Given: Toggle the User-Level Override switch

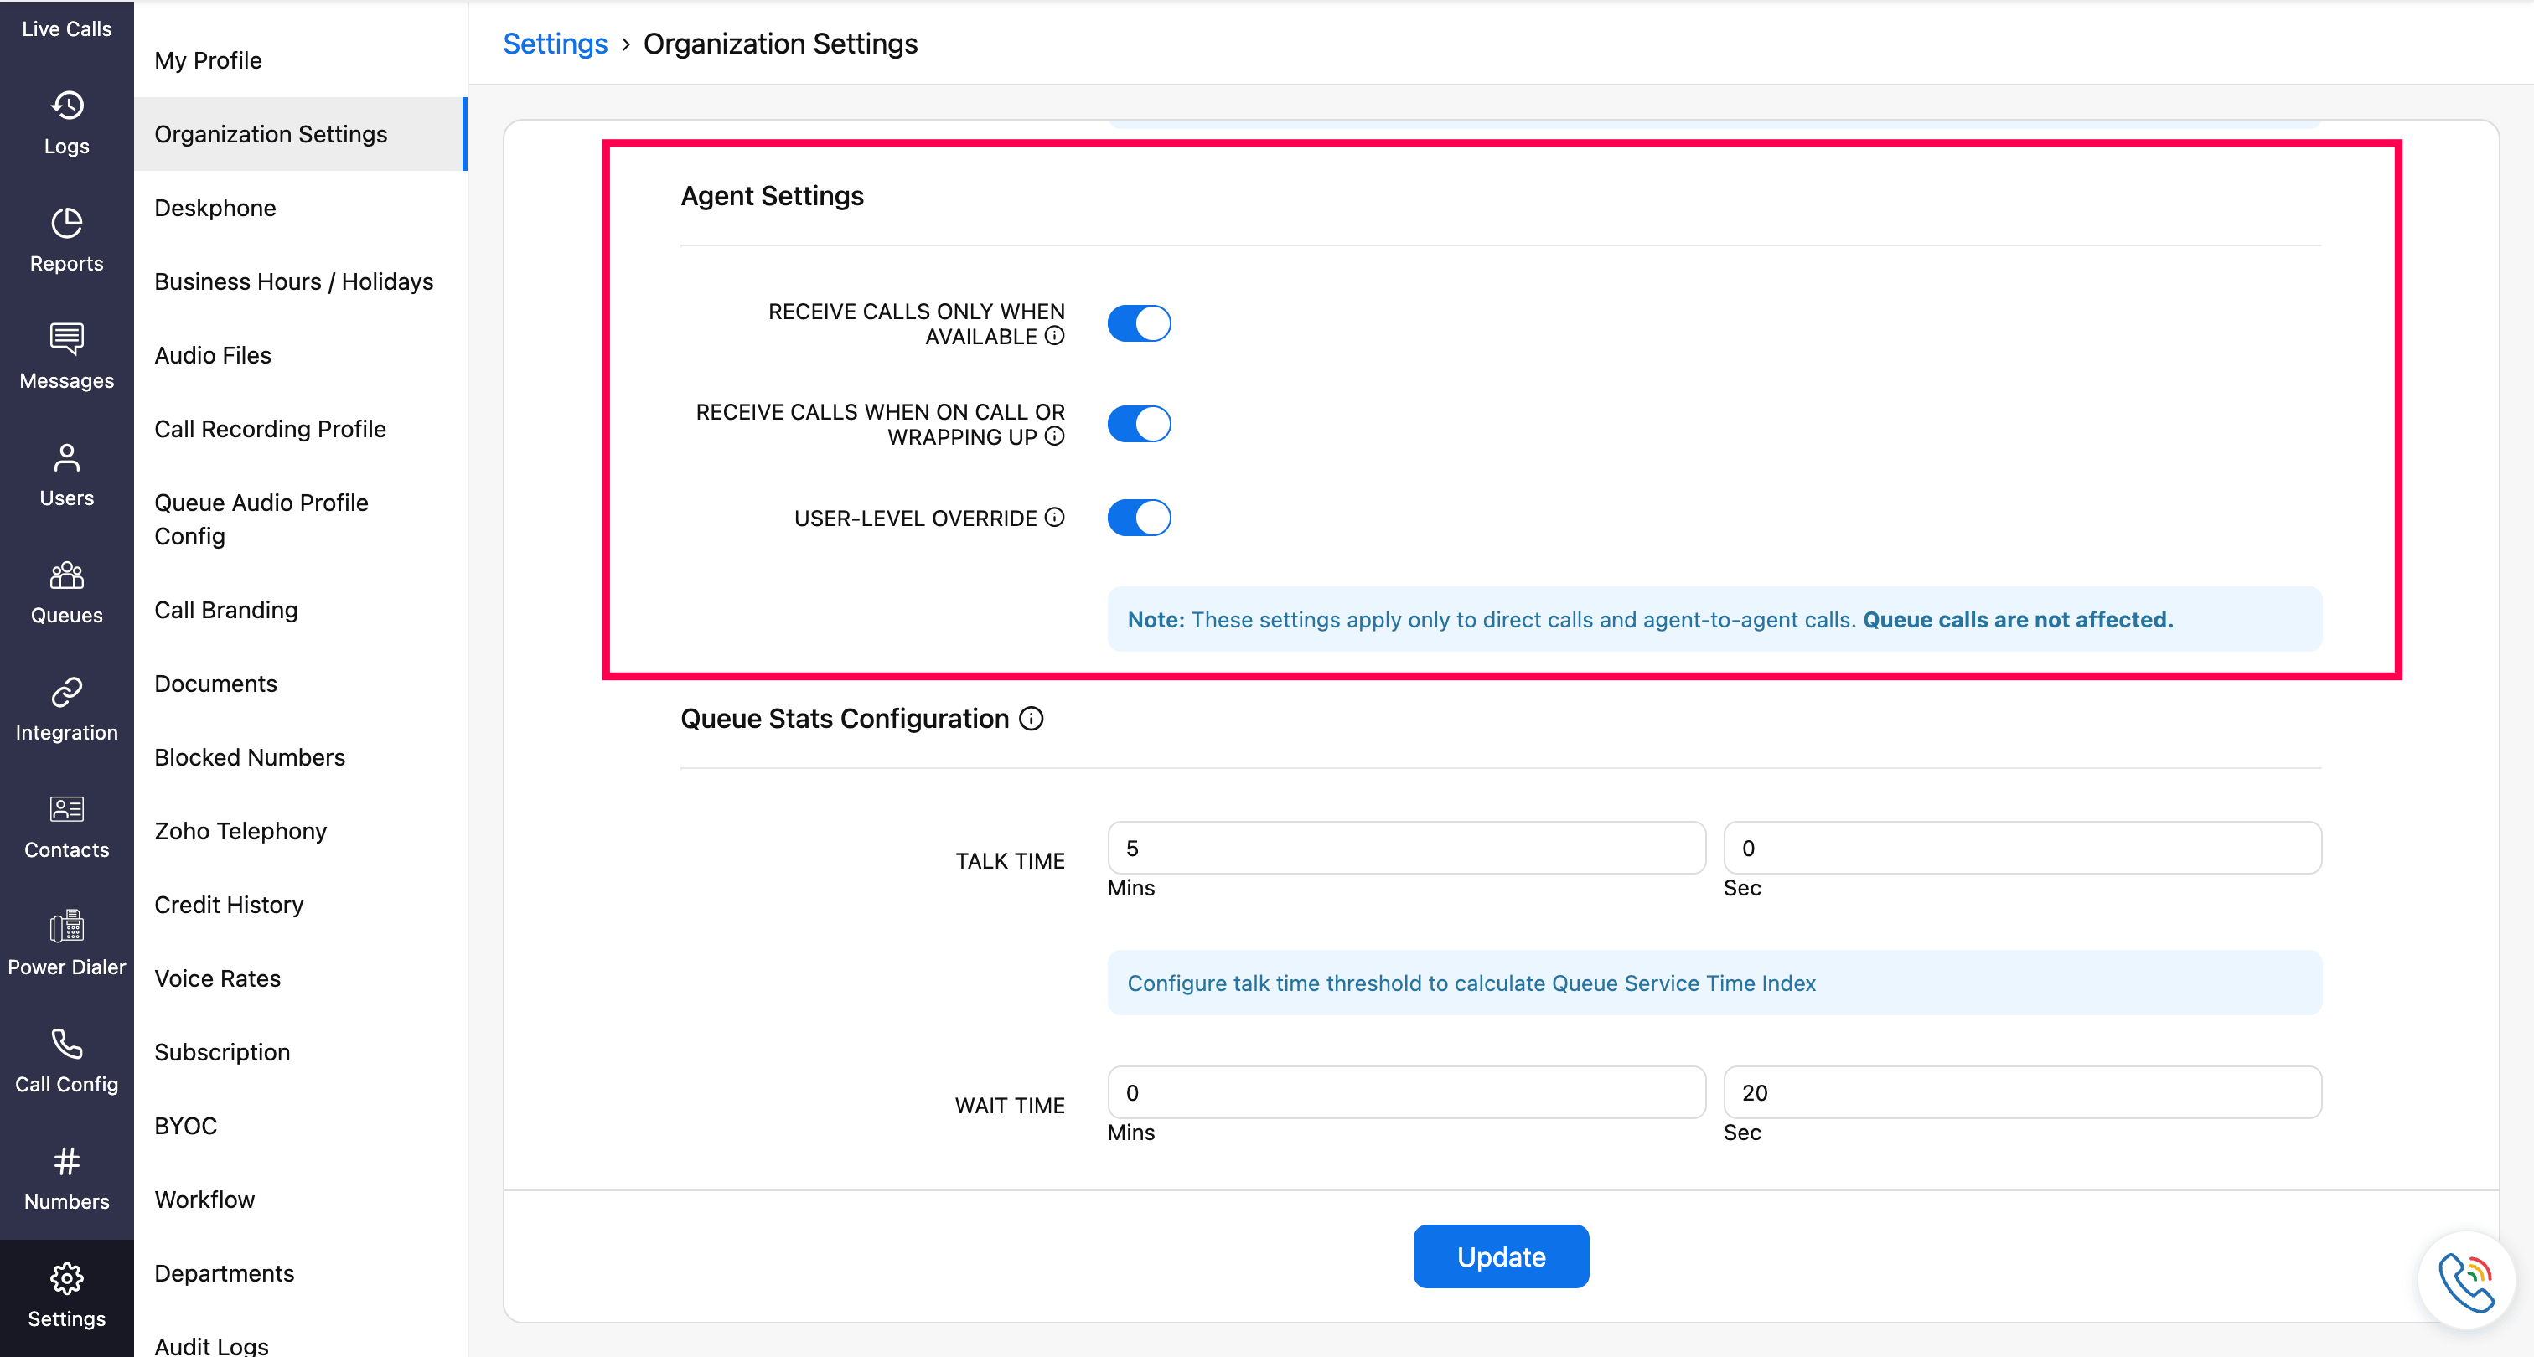Looking at the screenshot, I should click(x=1139, y=517).
